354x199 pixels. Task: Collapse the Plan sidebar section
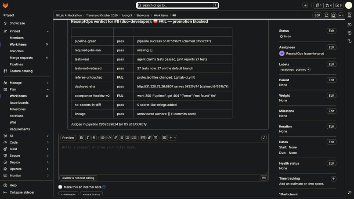[47, 89]
